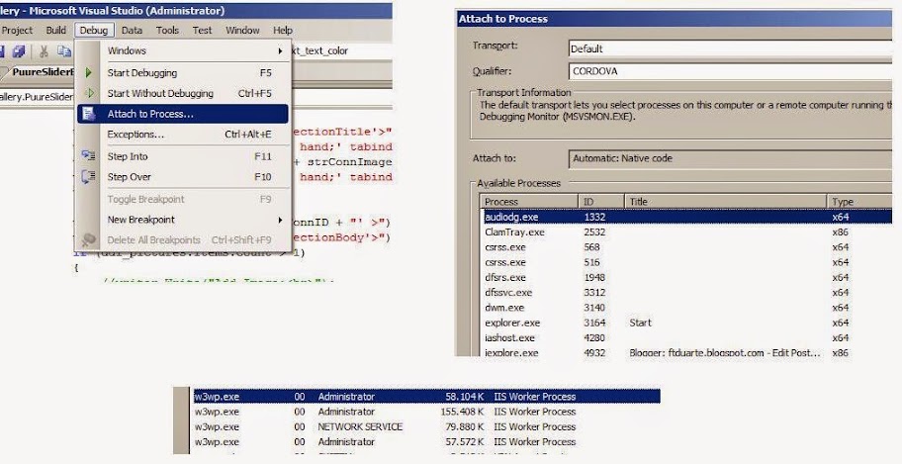The image size is (902, 464).
Task: Select the ClamTray.exe process row
Action: (686, 232)
